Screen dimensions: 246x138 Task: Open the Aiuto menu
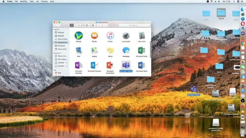[x=52, y=1]
